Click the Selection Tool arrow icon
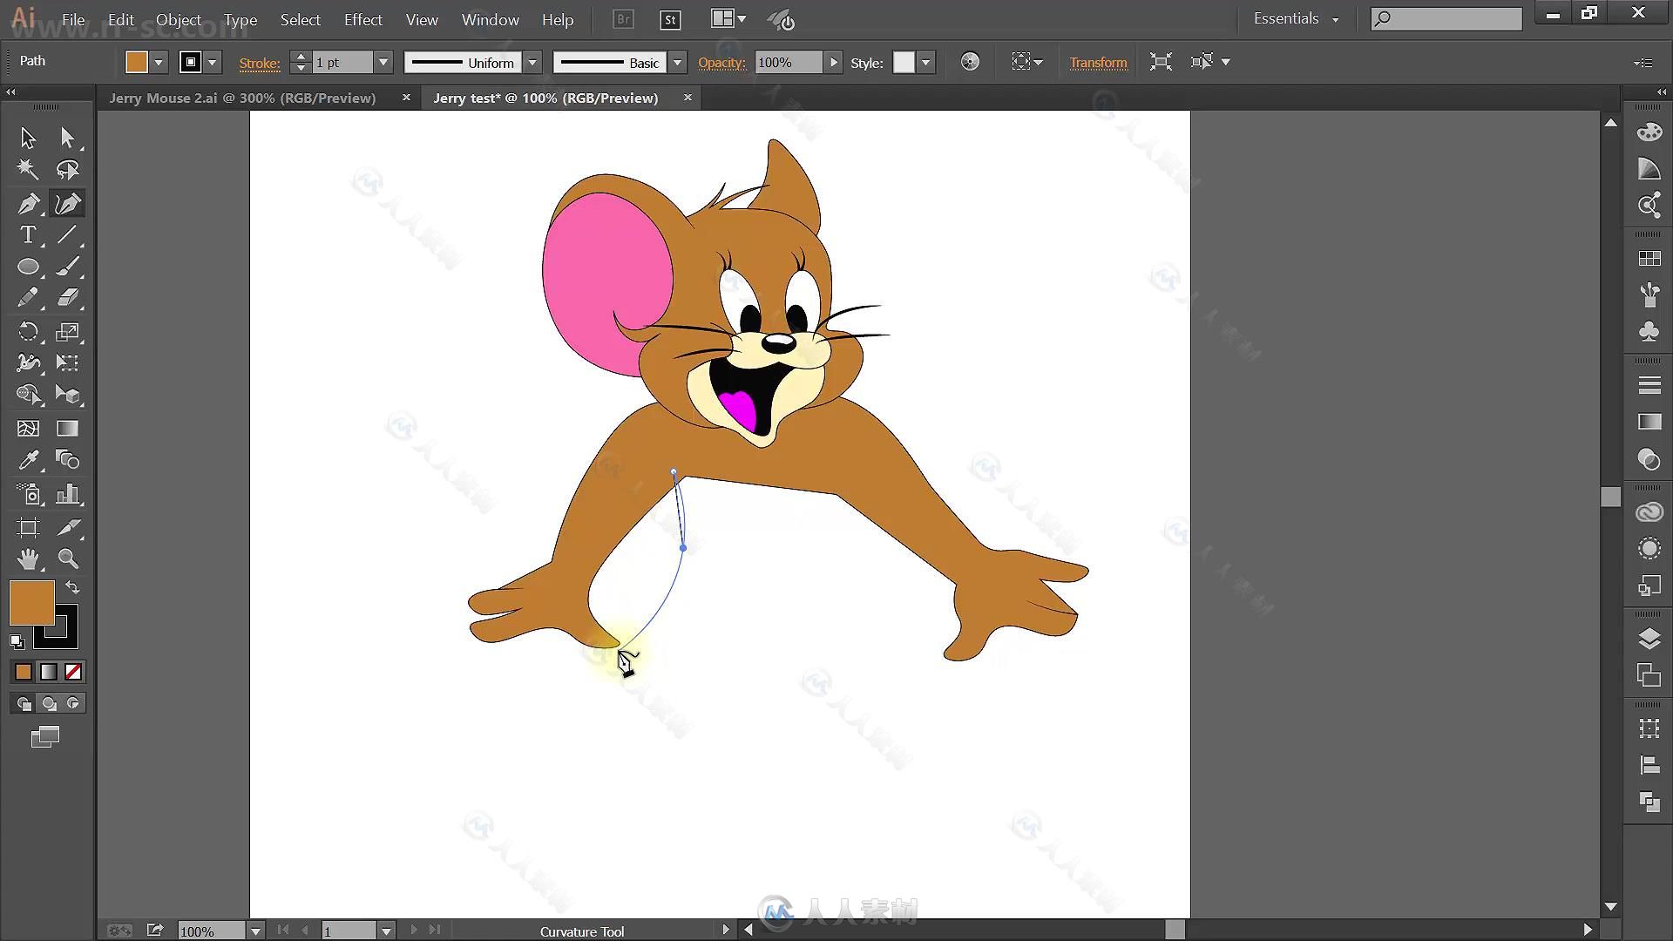 pyautogui.click(x=28, y=137)
